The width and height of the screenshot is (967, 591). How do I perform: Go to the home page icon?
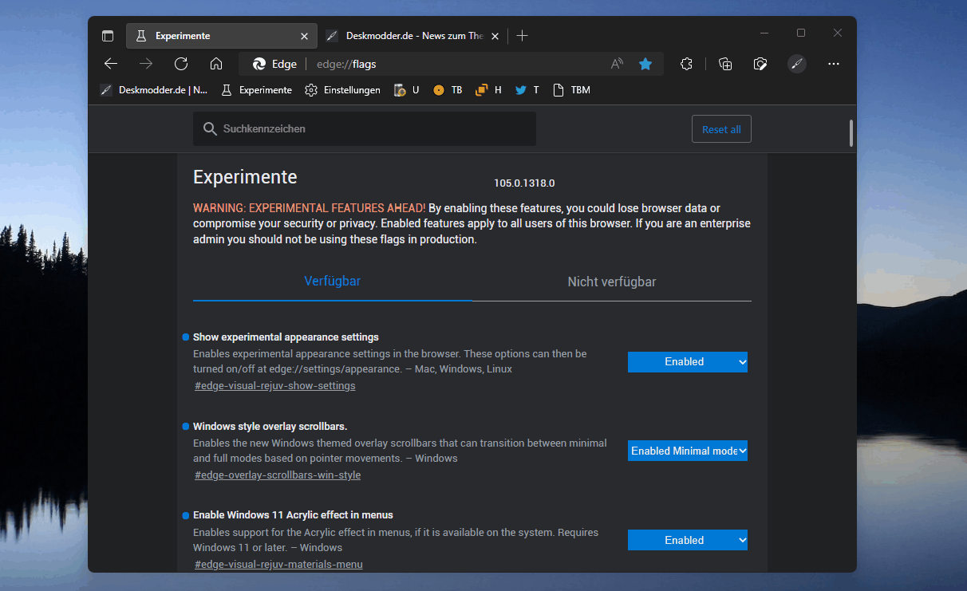click(216, 64)
